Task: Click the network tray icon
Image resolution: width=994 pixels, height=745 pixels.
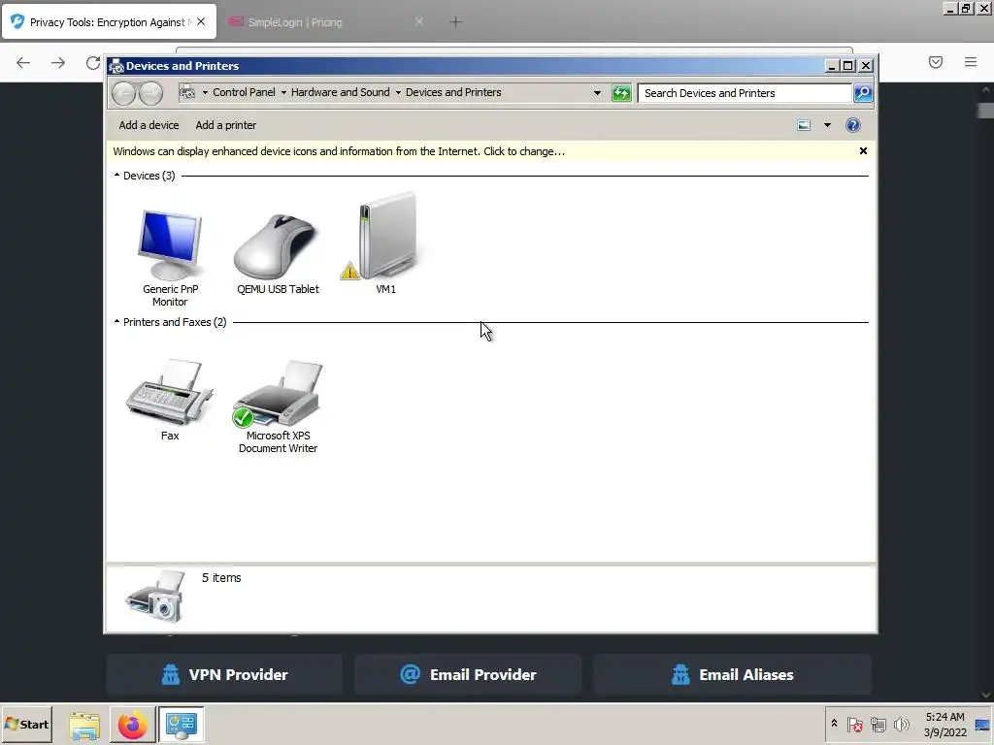Action: [878, 724]
